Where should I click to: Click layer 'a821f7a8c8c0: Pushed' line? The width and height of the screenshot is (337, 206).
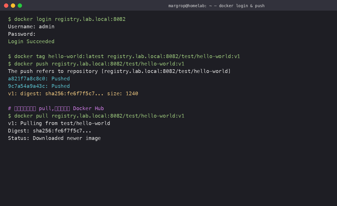(x=39, y=79)
